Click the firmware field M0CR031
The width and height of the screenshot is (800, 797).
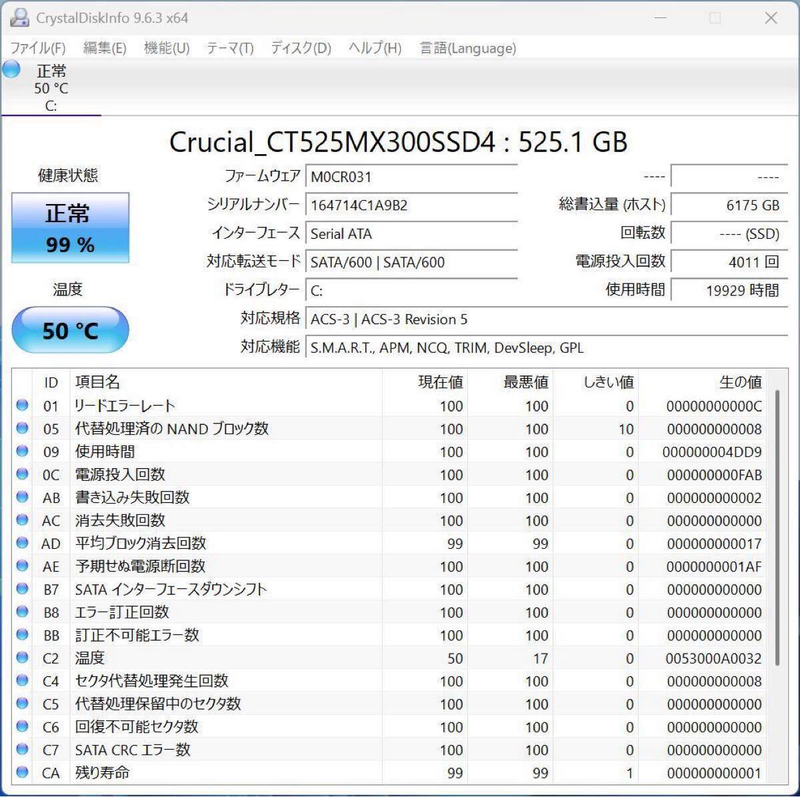pyautogui.click(x=411, y=177)
